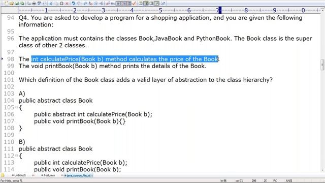The image size is (325, 183).
Task: Click the highlighted calculatePrice sentence on line 98
Action: 124,59
